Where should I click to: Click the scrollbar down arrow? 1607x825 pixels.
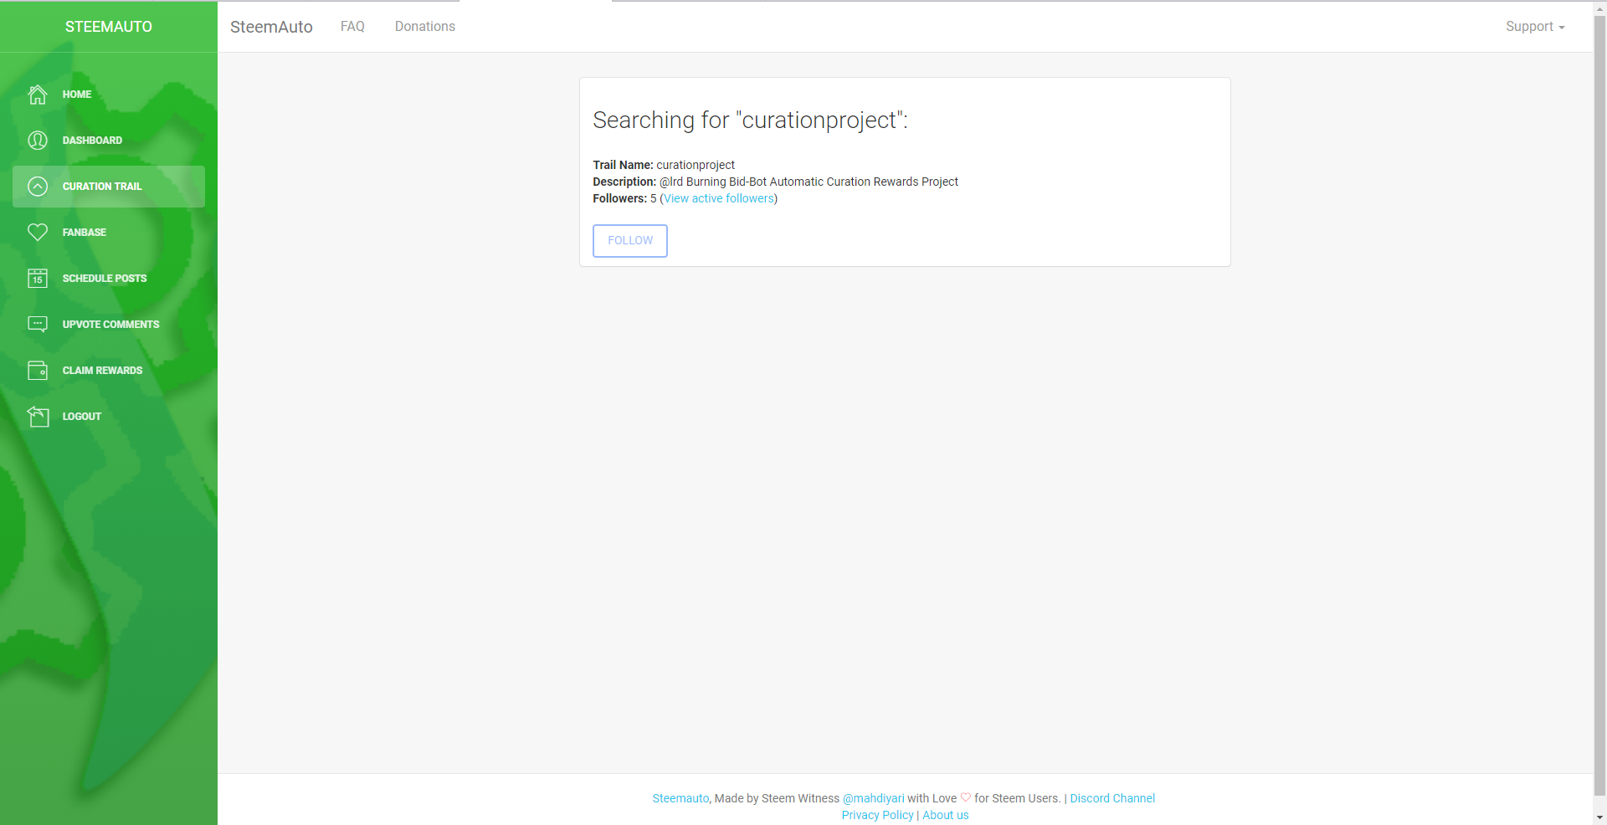click(x=1599, y=817)
